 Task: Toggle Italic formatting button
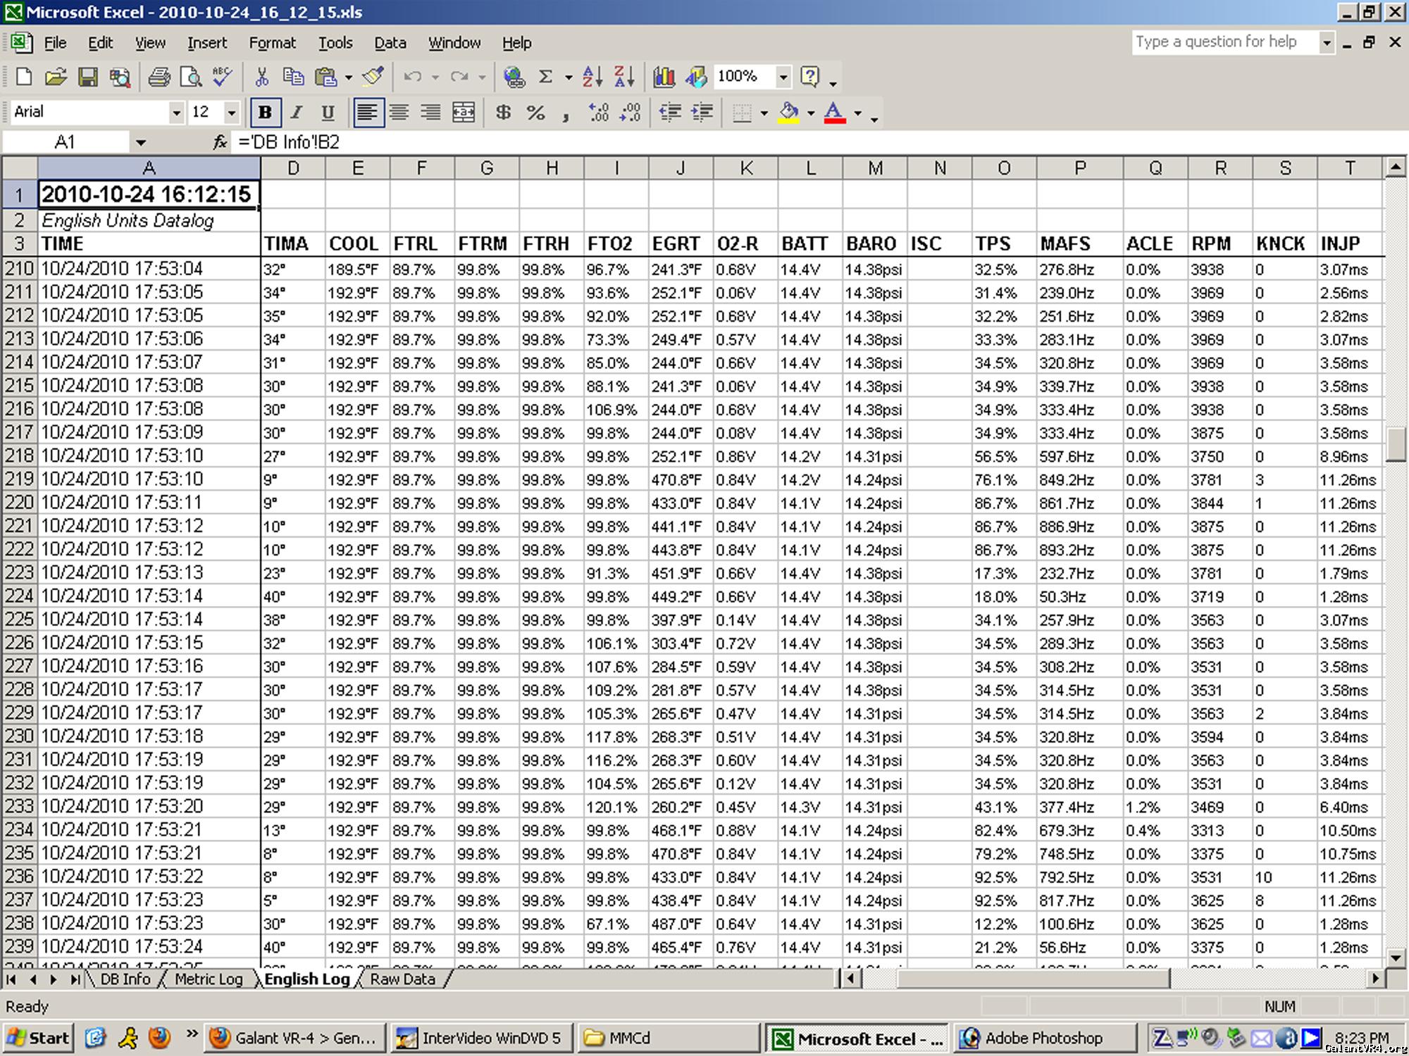[297, 113]
